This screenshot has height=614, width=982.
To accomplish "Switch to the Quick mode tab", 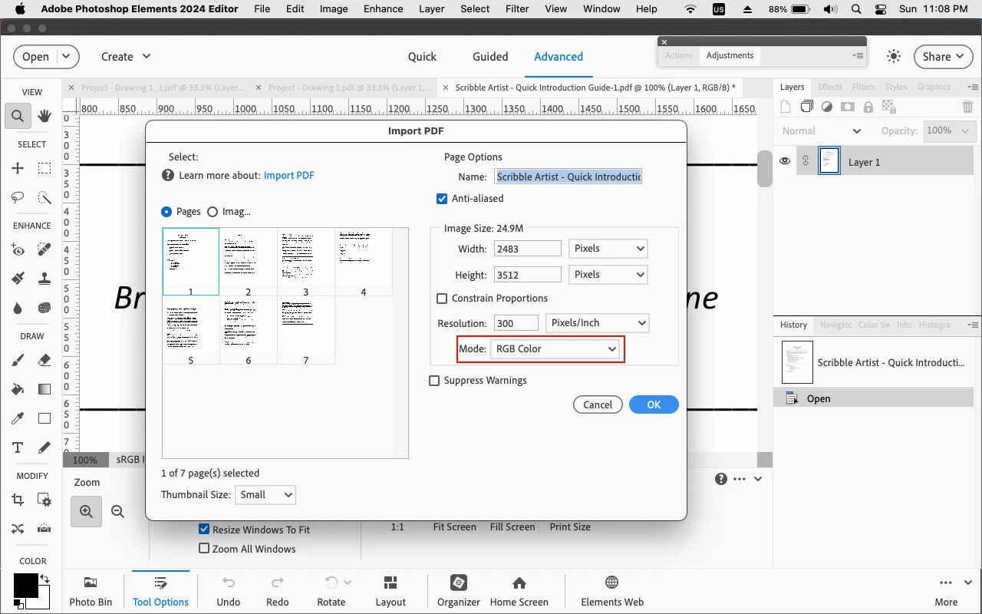I will coord(422,56).
